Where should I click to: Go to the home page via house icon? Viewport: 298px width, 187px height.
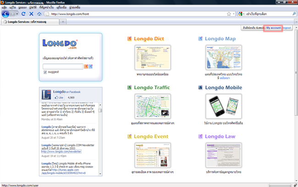pyautogui.click(x=39, y=14)
